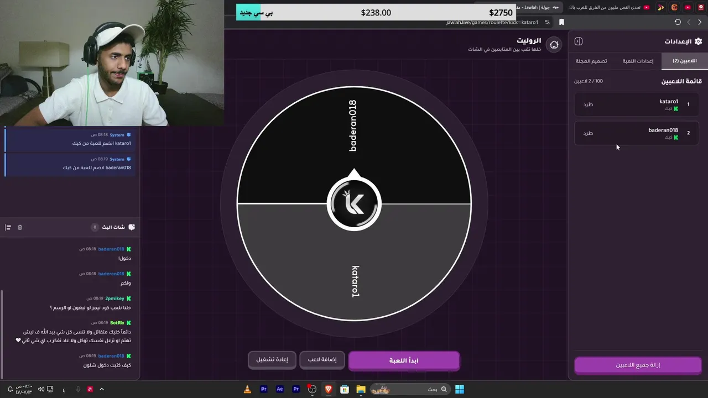Click the system clock in the taskbar
Viewport: 708px width, 398px height.
[x=24, y=389]
